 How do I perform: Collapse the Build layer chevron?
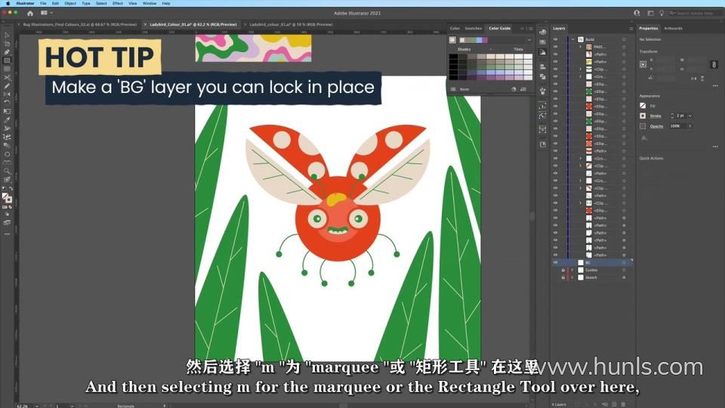coord(573,39)
